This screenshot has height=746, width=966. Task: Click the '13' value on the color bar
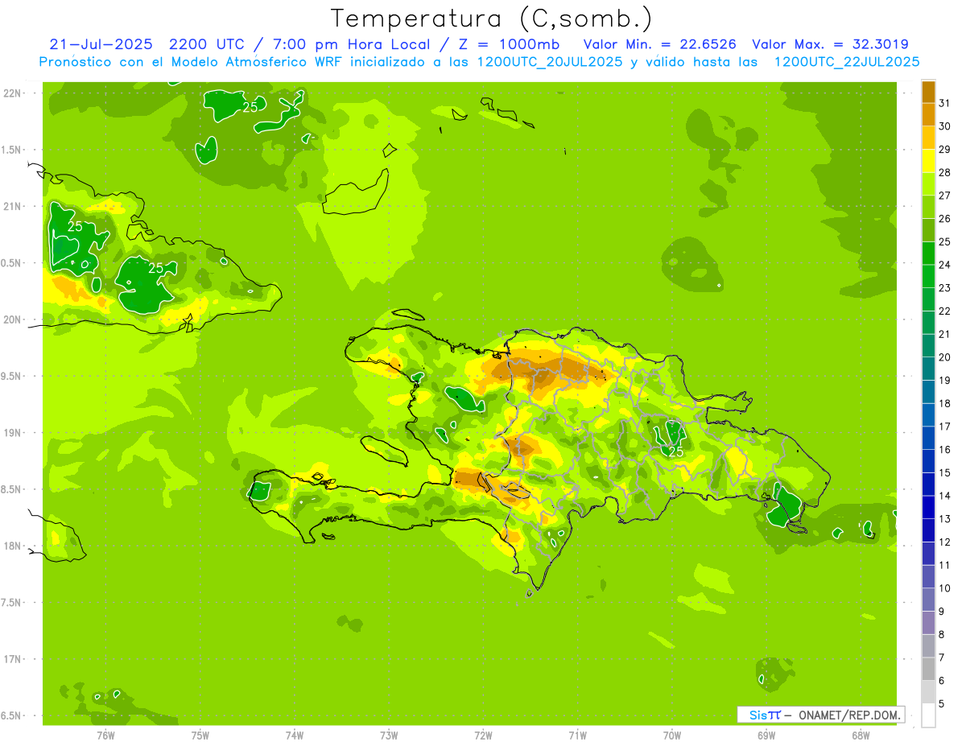(x=944, y=519)
